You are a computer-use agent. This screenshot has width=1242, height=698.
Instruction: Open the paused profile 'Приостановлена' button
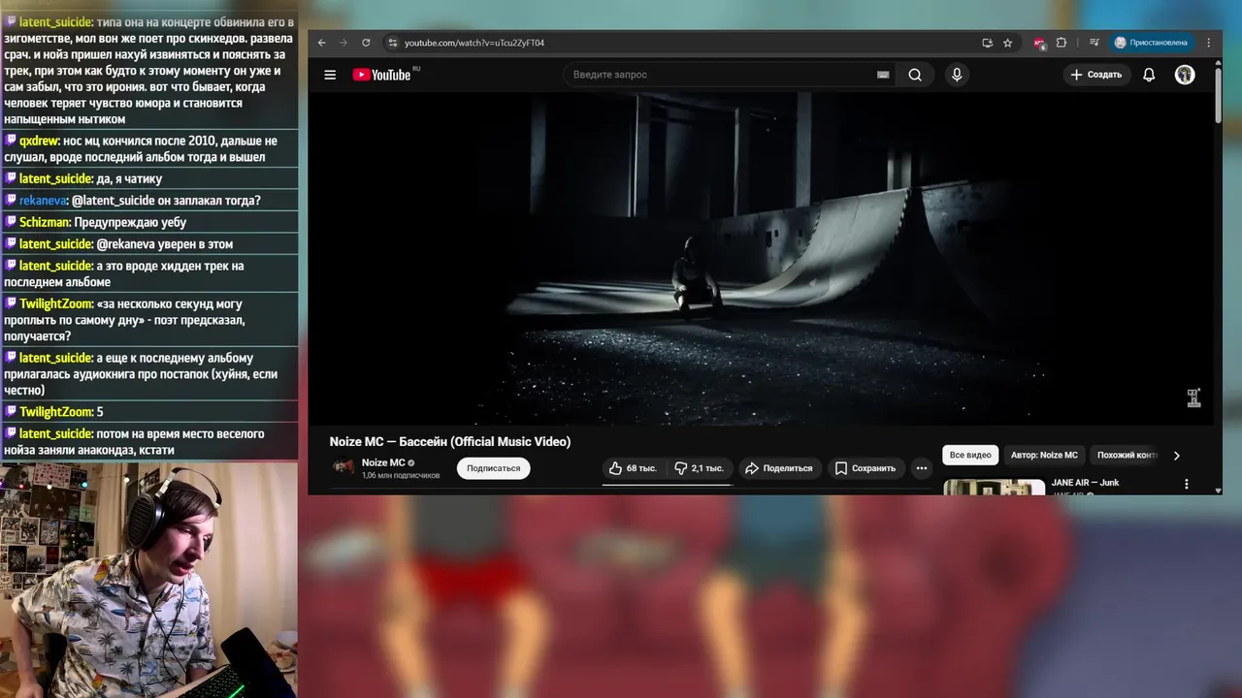[x=1151, y=43]
